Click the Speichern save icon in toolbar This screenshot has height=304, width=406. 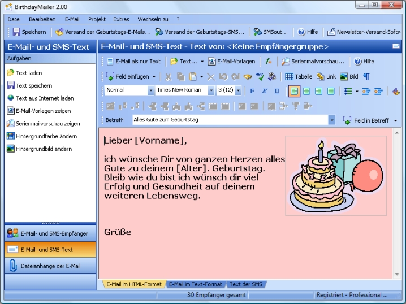(29, 32)
